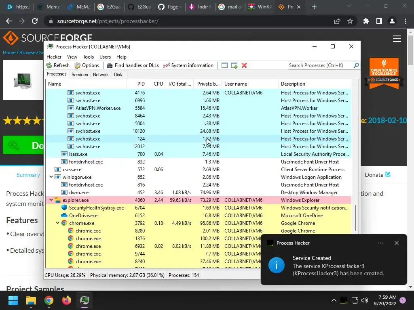Open the Users menu
414x310 pixels.
click(105, 57)
